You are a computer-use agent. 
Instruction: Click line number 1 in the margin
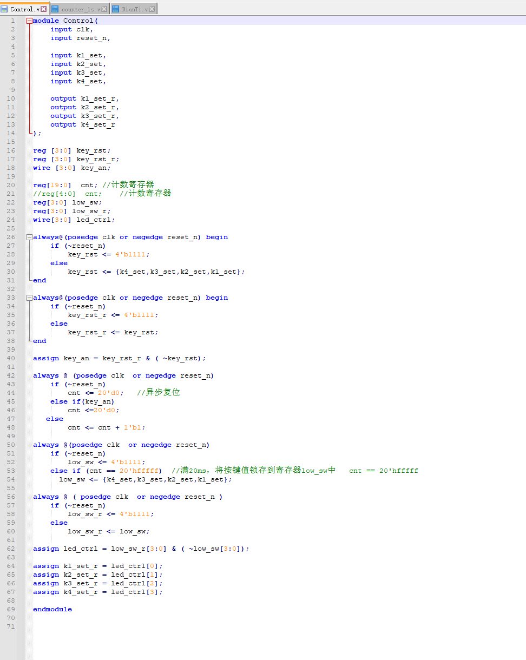pos(12,21)
